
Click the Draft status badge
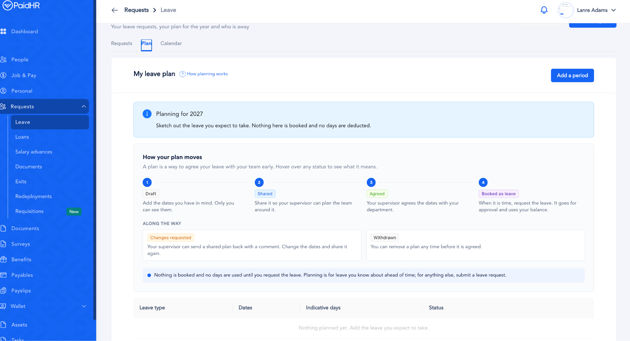pos(151,194)
